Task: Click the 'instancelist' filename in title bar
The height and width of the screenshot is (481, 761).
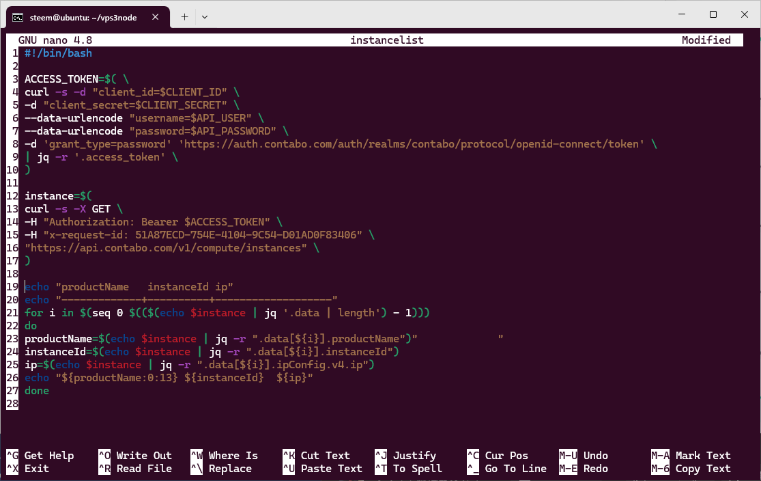Action: point(387,40)
